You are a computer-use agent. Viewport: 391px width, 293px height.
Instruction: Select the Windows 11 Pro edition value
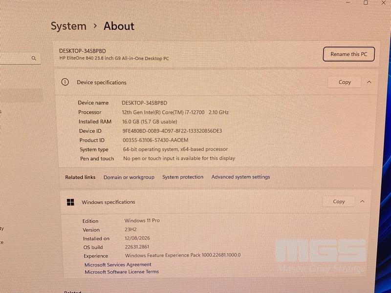click(x=142, y=221)
